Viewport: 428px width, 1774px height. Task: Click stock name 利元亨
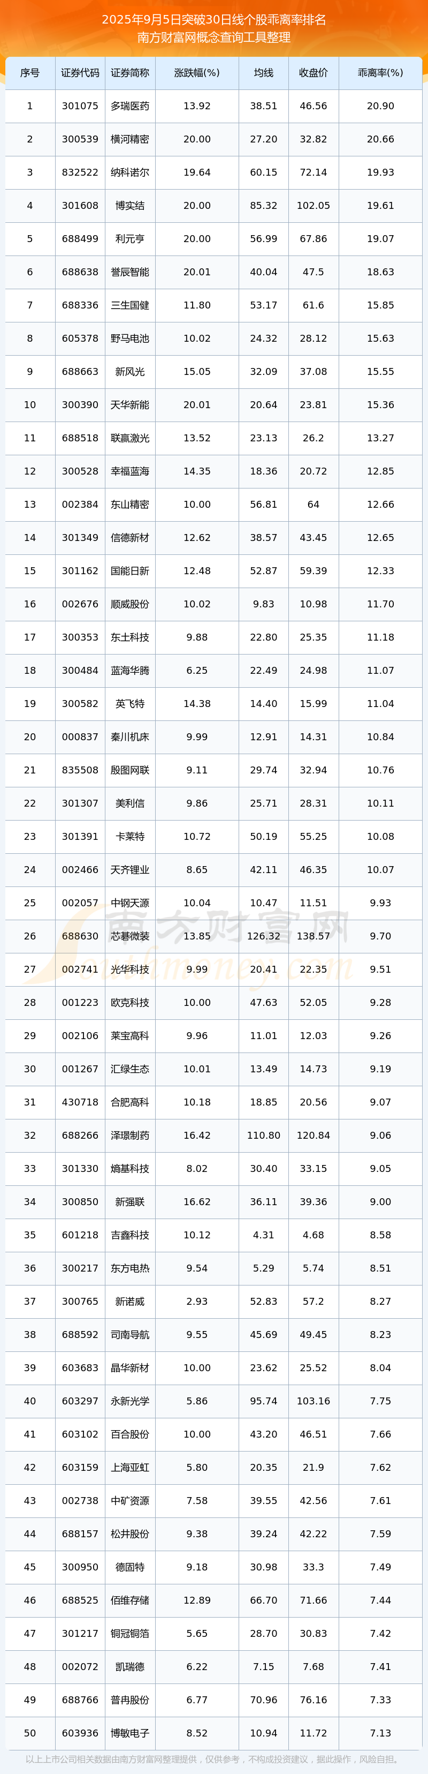[x=130, y=239]
